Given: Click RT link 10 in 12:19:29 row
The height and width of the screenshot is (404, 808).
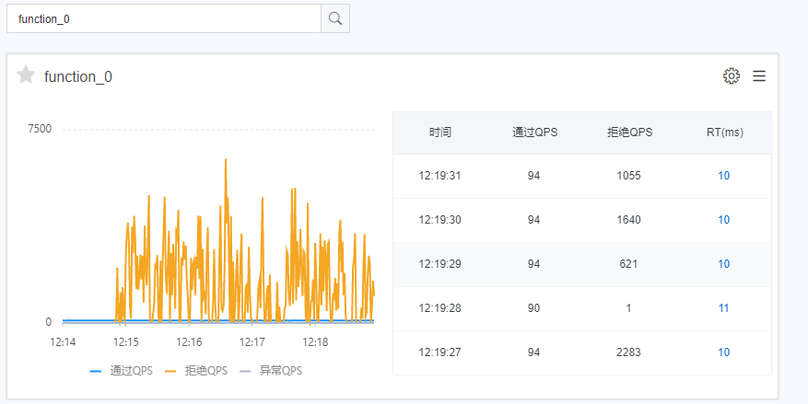Looking at the screenshot, I should [723, 264].
